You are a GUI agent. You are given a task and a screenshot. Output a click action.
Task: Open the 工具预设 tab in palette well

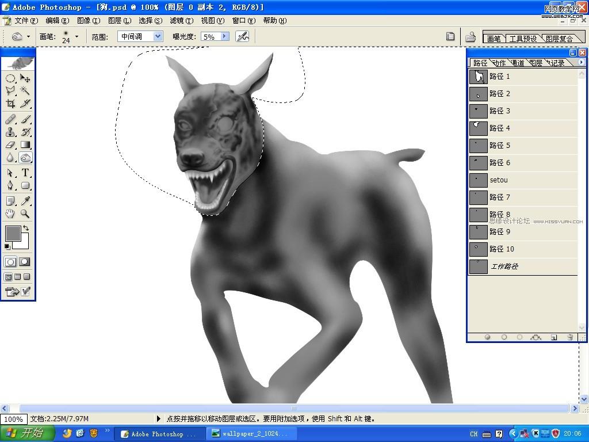coord(522,39)
